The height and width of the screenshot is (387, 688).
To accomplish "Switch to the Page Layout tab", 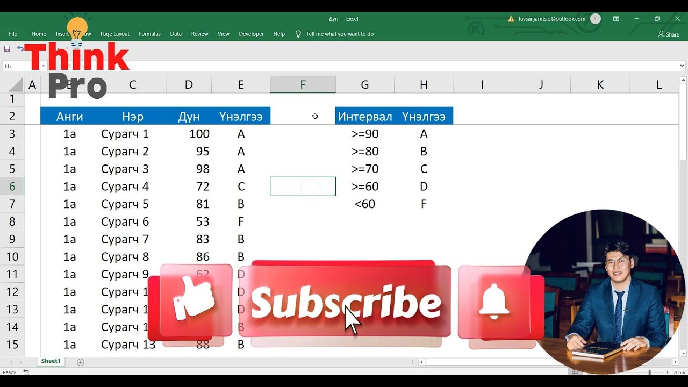I will coord(115,34).
